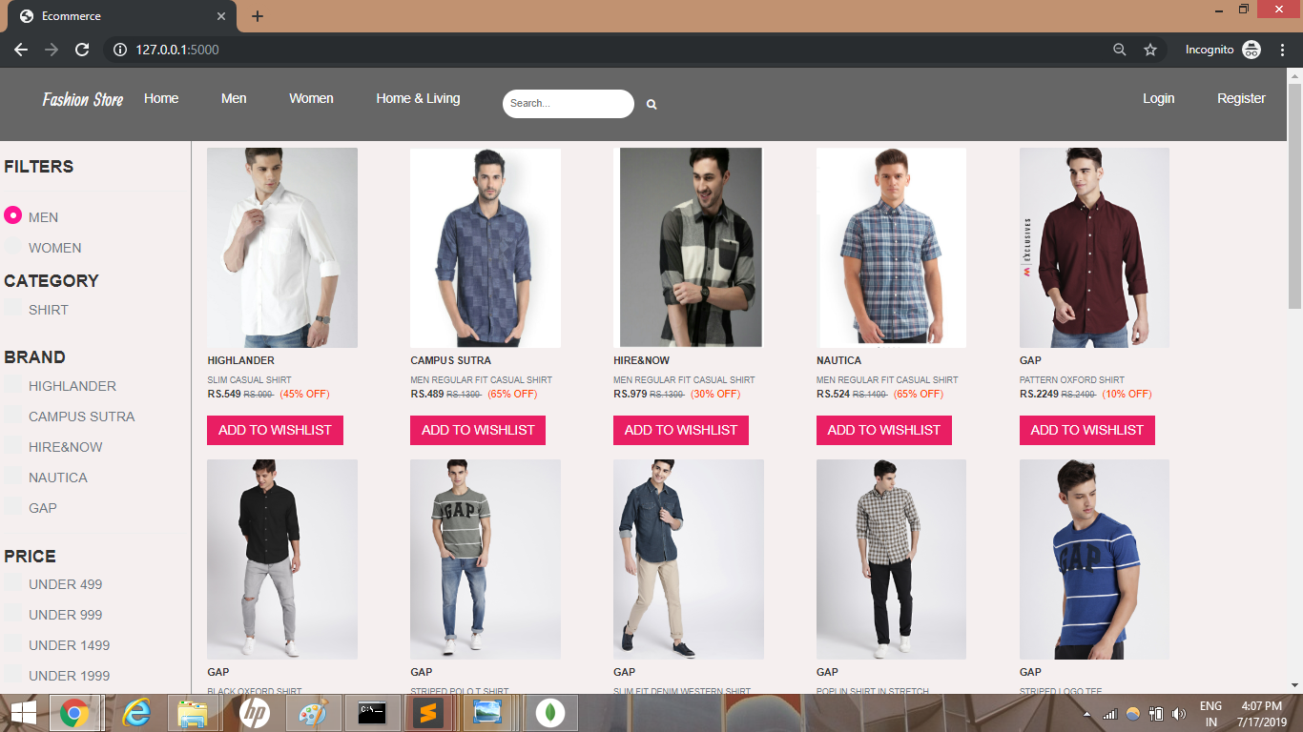This screenshot has height=732, width=1303.
Task: Check the UNDER 999 price filter
Action: [x=12, y=613]
